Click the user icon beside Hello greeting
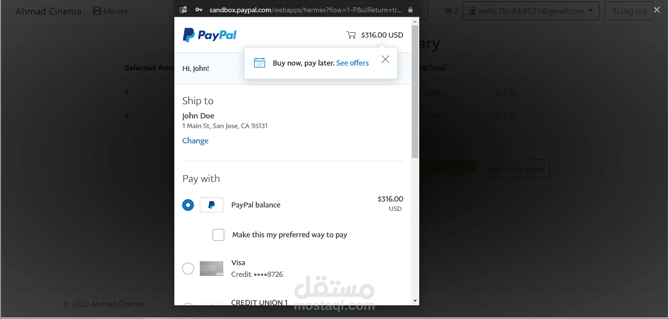Image resolution: width=669 pixels, height=319 pixels. tap(473, 11)
